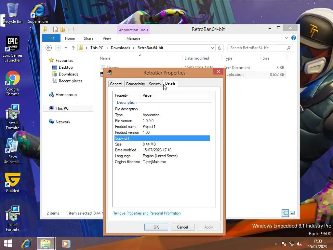Open the Install Fortnite icon below Guilded
Screen dimensions: 333x250
12,218
